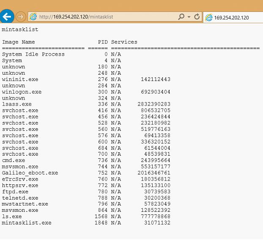Select the 169.254.202.120 browser tab
The width and height of the screenshot is (263, 246).
tap(233, 18)
